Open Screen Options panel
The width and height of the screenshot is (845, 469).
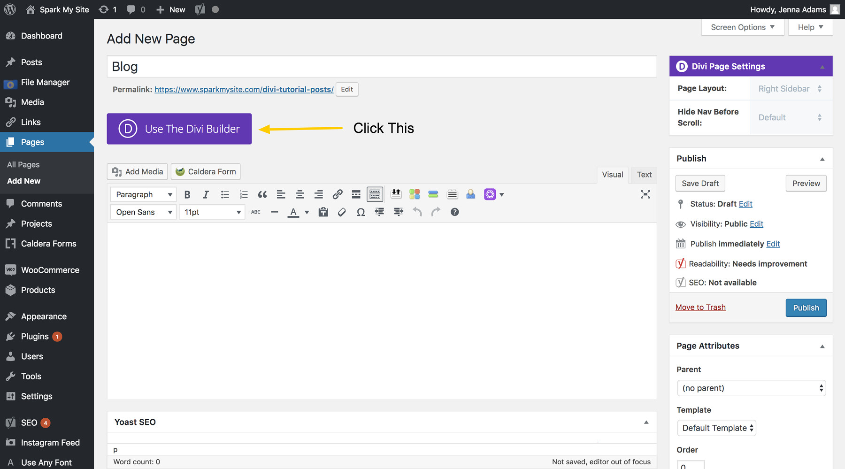pos(743,27)
